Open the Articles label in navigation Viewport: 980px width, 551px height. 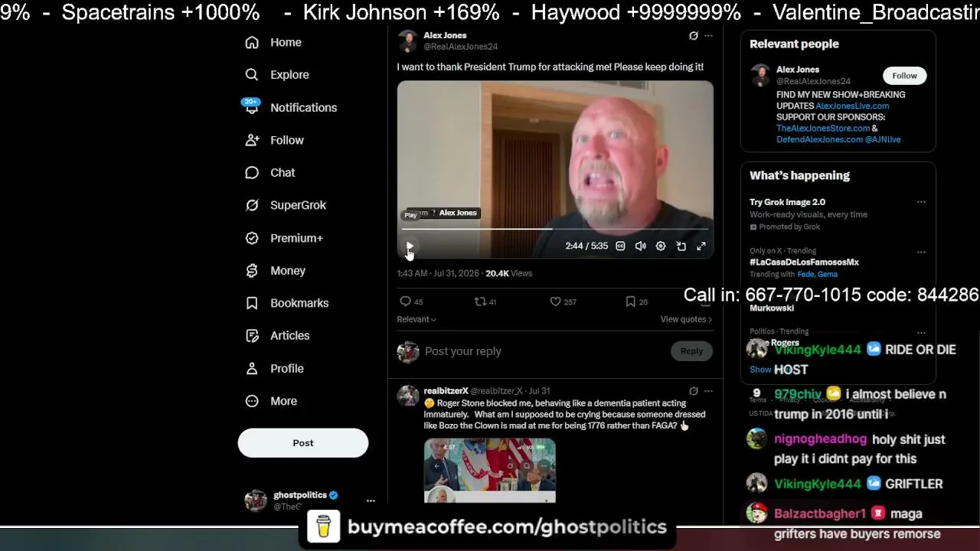pos(290,336)
